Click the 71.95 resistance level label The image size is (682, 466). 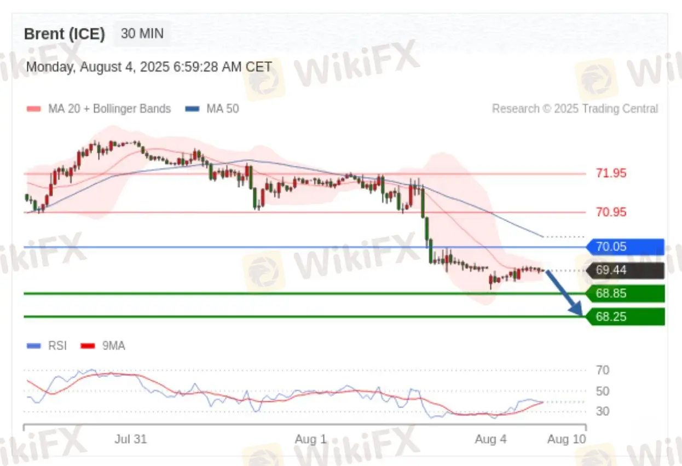click(611, 173)
